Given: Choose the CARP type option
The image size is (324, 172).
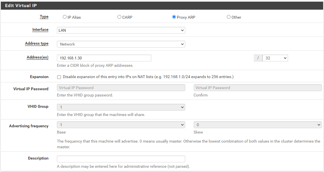Looking at the screenshot, I should [119, 17].
